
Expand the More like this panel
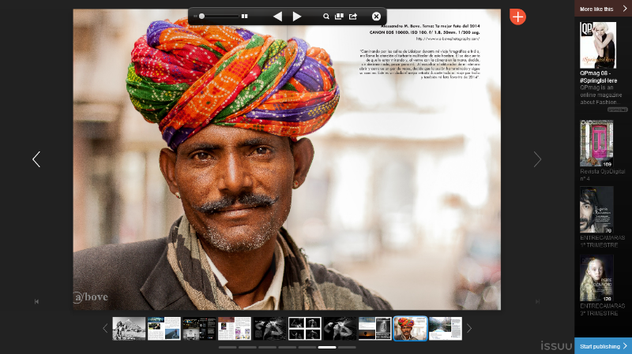click(603, 9)
